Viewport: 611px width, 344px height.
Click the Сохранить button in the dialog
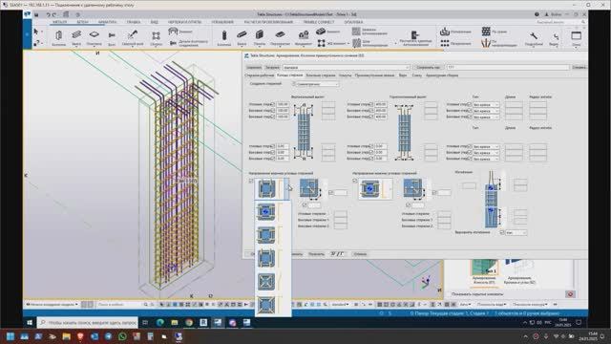254,68
